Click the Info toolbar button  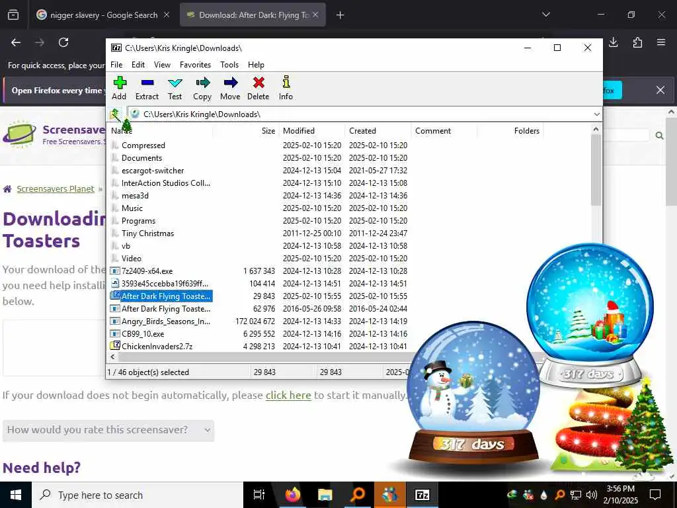click(286, 88)
